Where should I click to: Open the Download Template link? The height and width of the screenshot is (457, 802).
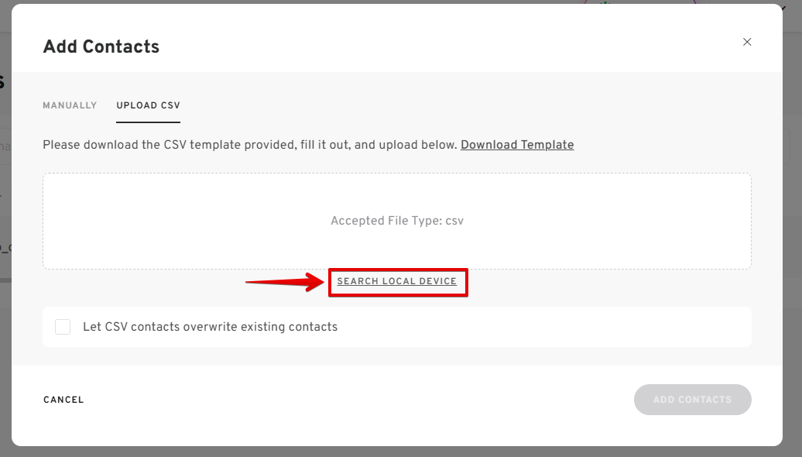click(517, 145)
